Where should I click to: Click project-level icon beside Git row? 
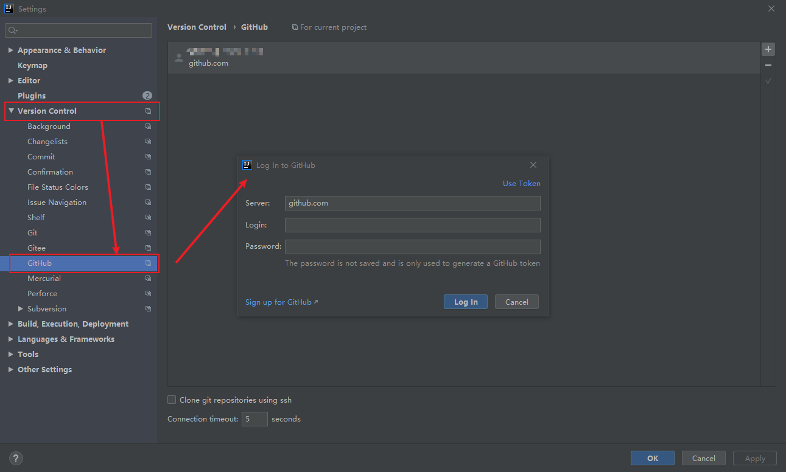(148, 233)
